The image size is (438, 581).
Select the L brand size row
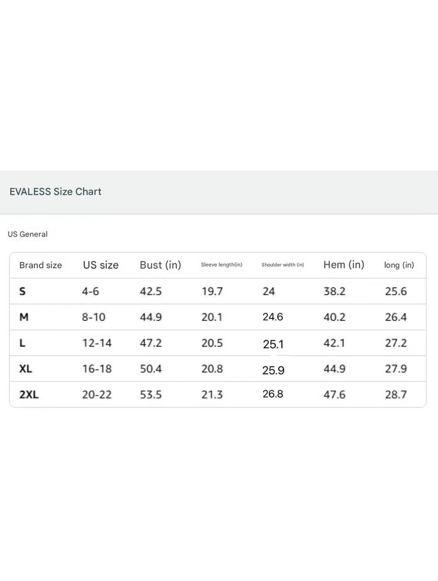click(x=218, y=343)
